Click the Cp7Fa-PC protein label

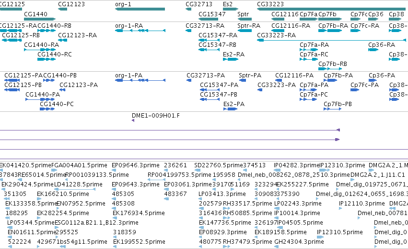coord(314,95)
